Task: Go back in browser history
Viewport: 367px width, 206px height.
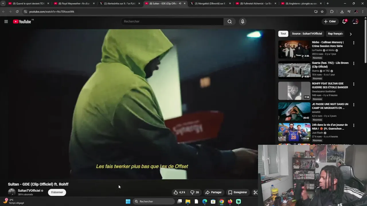Action: [x=3, y=11]
